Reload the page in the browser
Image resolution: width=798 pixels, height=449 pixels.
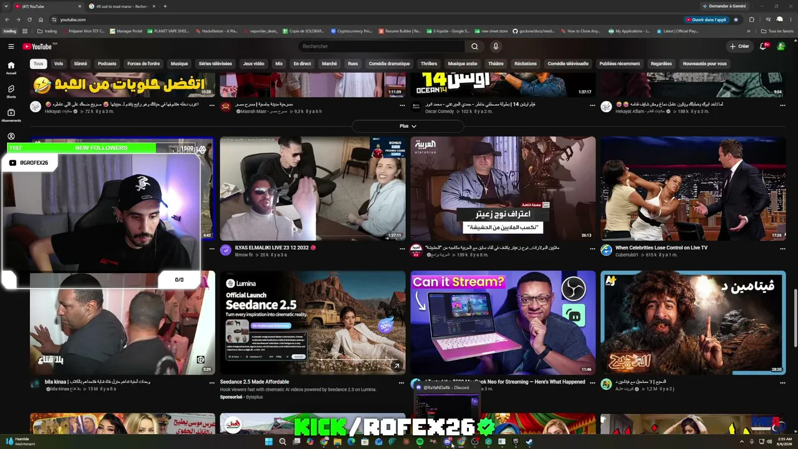pyautogui.click(x=29, y=19)
